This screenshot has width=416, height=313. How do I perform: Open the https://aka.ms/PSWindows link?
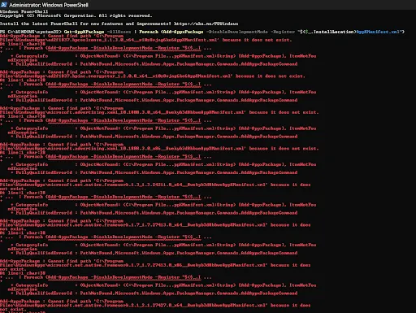tap(206, 24)
